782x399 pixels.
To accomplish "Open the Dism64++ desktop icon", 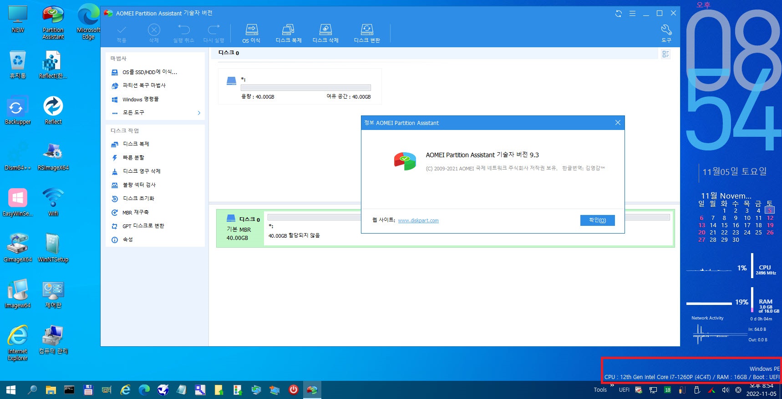I will [18, 156].
